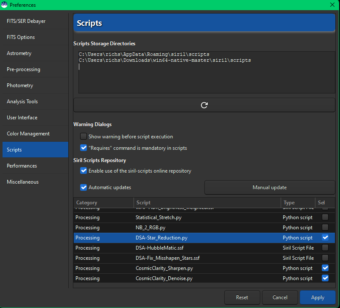This screenshot has height=308, width=340.
Task: Check the Statistical_Stretch.py selection box
Action: tap(325, 217)
